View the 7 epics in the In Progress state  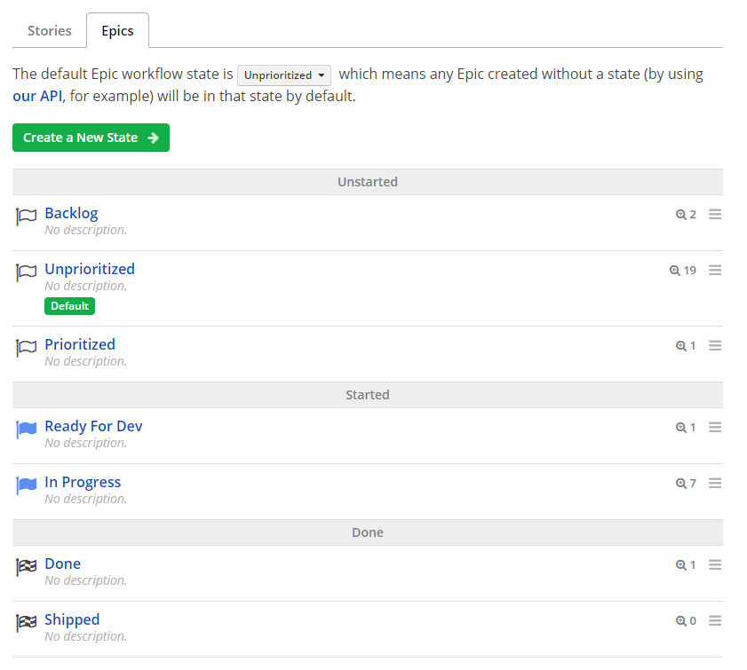click(x=686, y=484)
